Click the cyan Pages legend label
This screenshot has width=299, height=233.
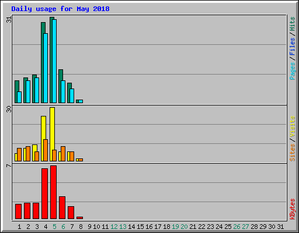pyautogui.click(x=293, y=71)
